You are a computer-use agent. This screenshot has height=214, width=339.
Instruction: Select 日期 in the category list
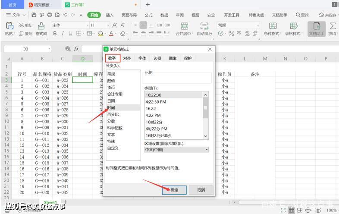[123, 101]
